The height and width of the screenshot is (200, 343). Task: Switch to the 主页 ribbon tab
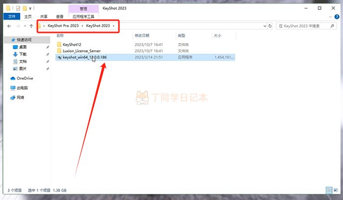[28, 17]
